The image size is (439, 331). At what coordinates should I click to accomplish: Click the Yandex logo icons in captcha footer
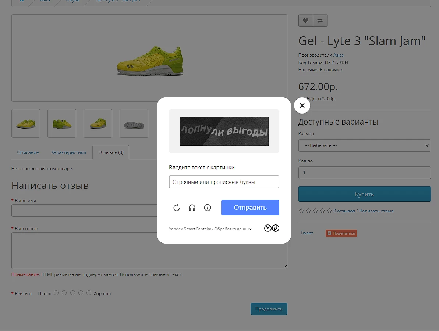[x=272, y=228]
